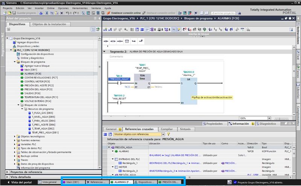Open the Online menu
The image size is (301, 186).
click(51, 8)
